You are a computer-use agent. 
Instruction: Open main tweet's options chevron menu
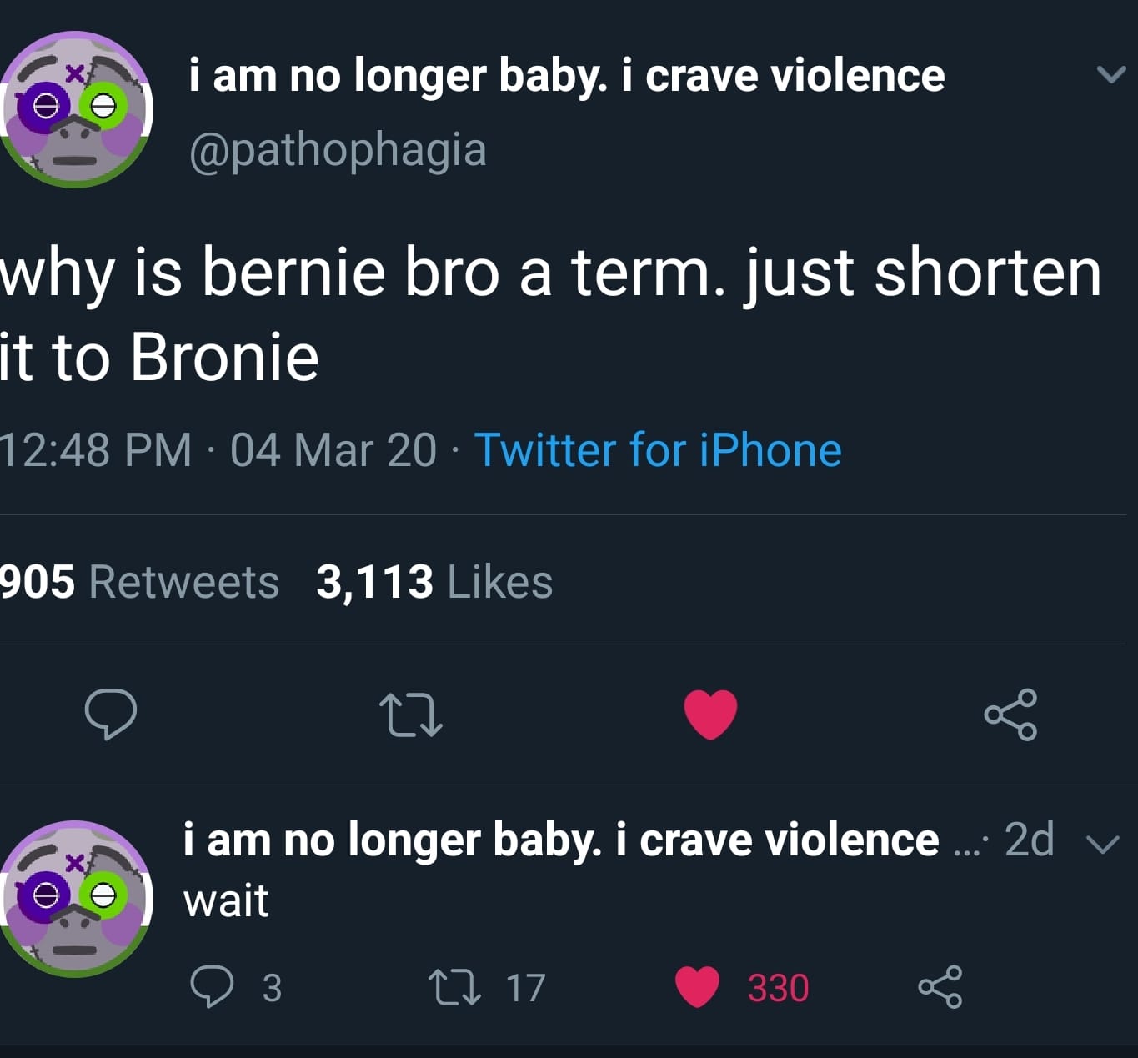1110,75
